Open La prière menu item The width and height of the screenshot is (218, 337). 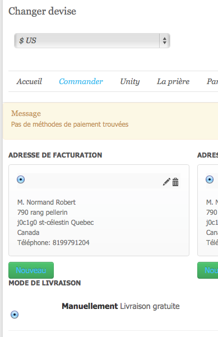tap(173, 81)
